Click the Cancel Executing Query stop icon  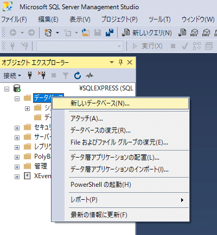coord(173,46)
